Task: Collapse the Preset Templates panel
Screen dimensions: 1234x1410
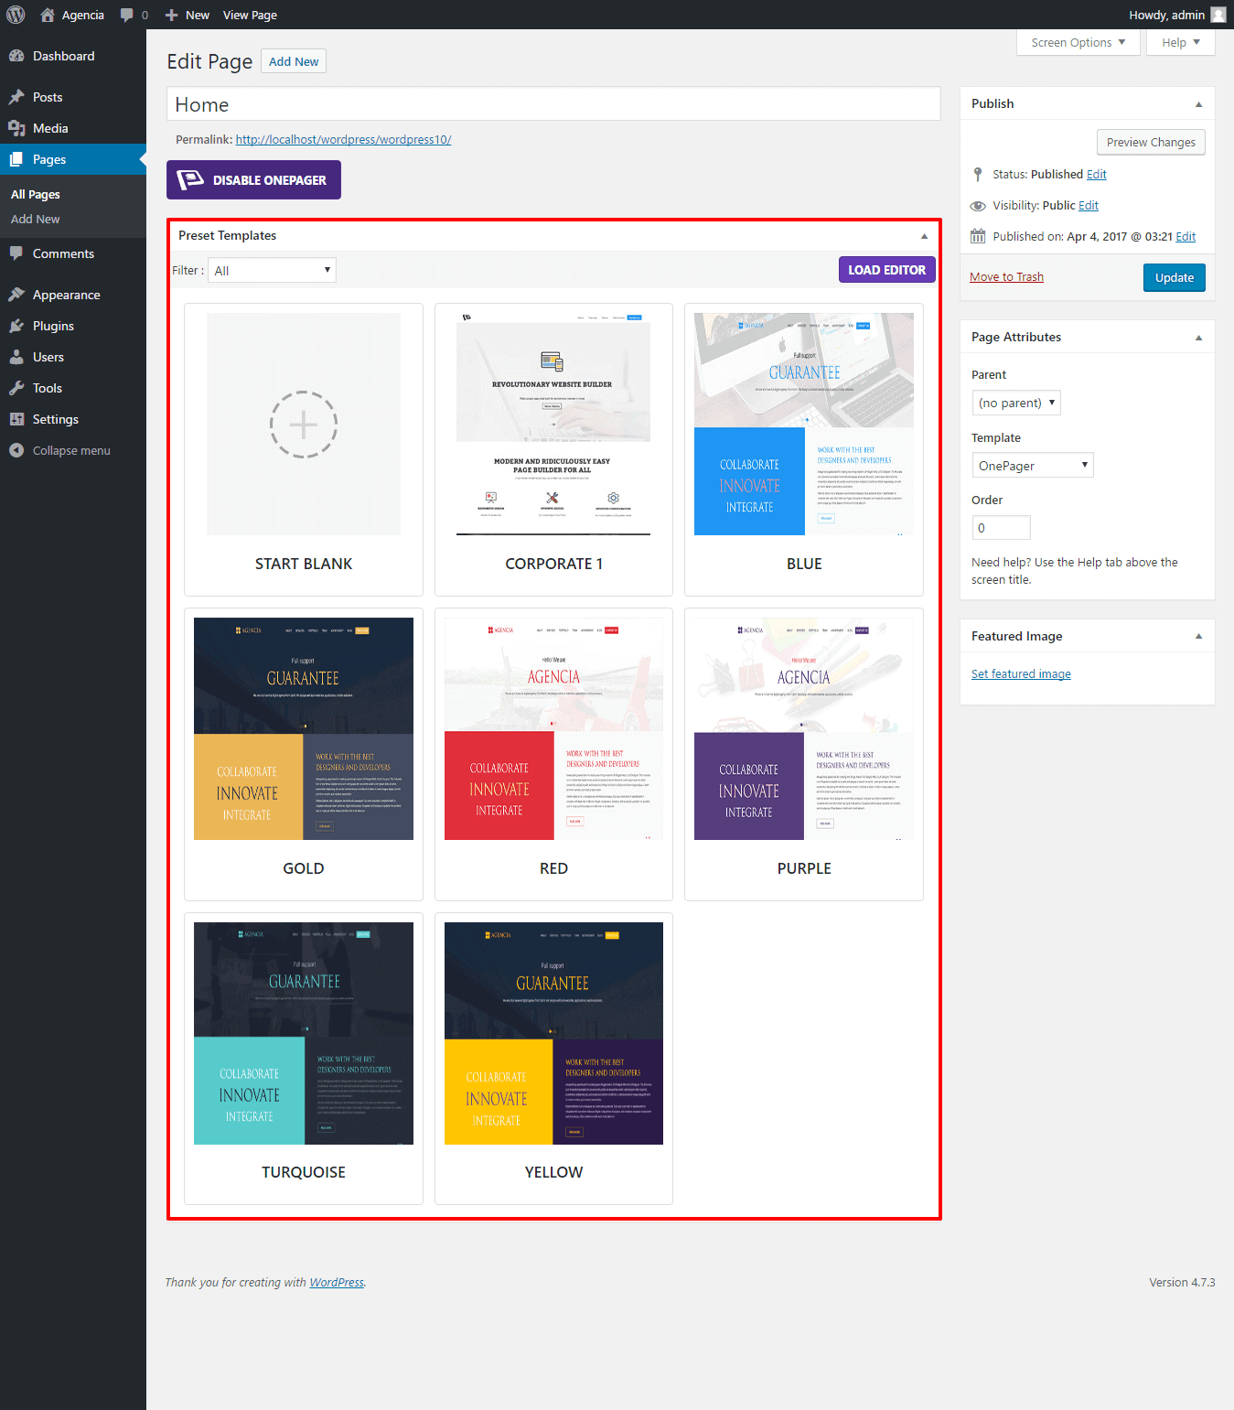Action: (x=924, y=236)
